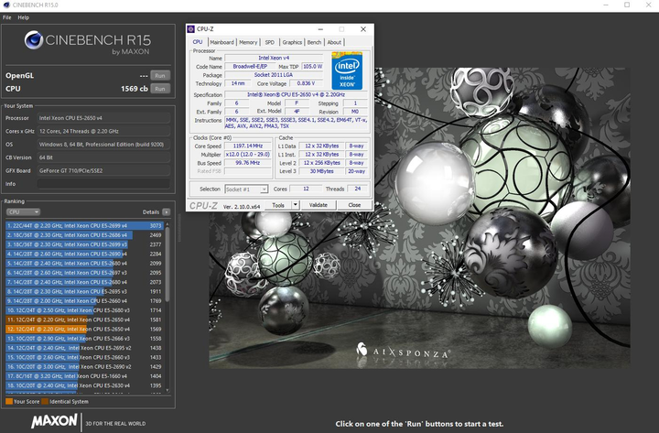Open the File menu in Cinebench
The height and width of the screenshot is (433, 659).
(x=6, y=17)
